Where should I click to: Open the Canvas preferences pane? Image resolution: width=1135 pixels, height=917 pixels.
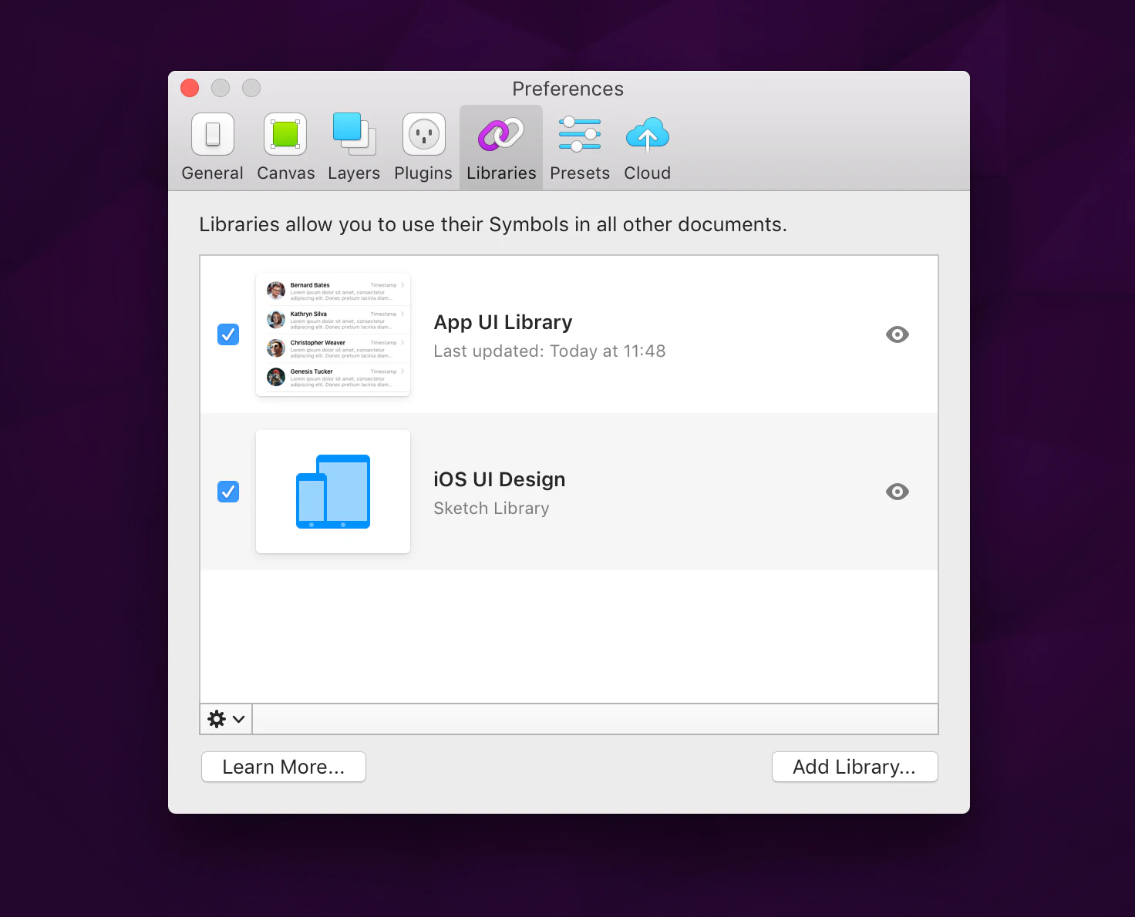tap(285, 148)
